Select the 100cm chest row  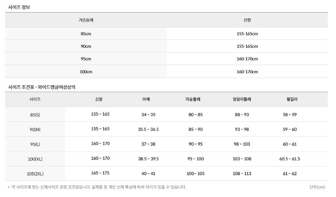pyautogui.click(x=166, y=71)
